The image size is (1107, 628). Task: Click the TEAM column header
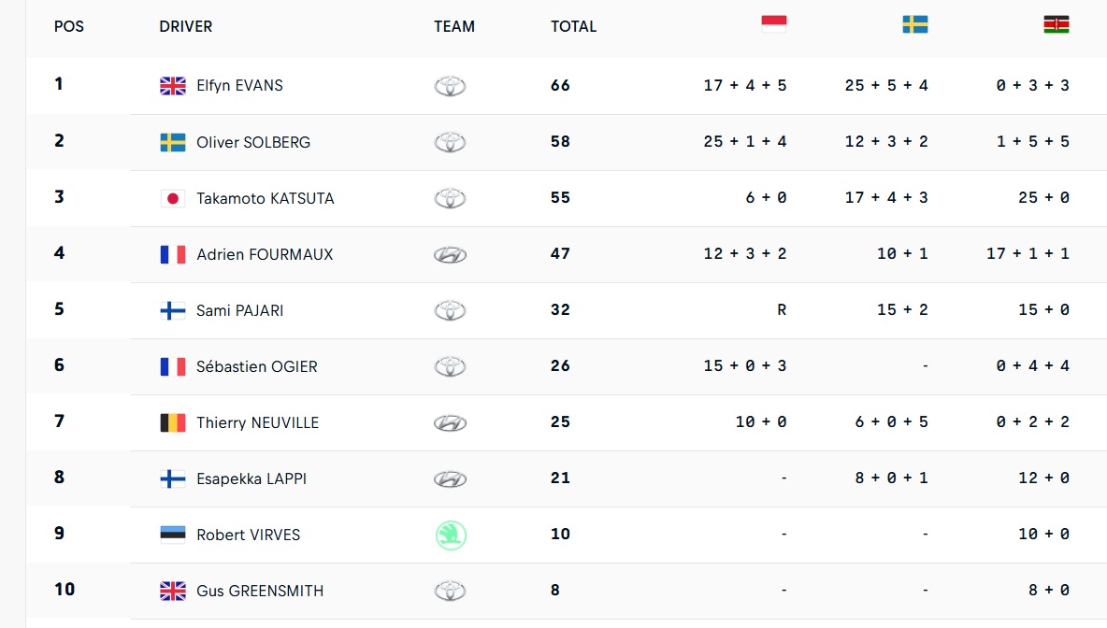[454, 26]
